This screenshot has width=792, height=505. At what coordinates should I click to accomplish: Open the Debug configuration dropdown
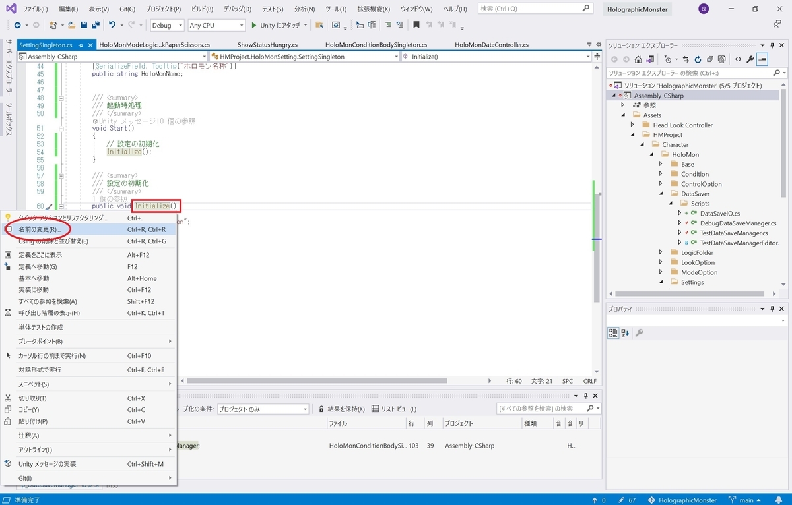pyautogui.click(x=167, y=25)
